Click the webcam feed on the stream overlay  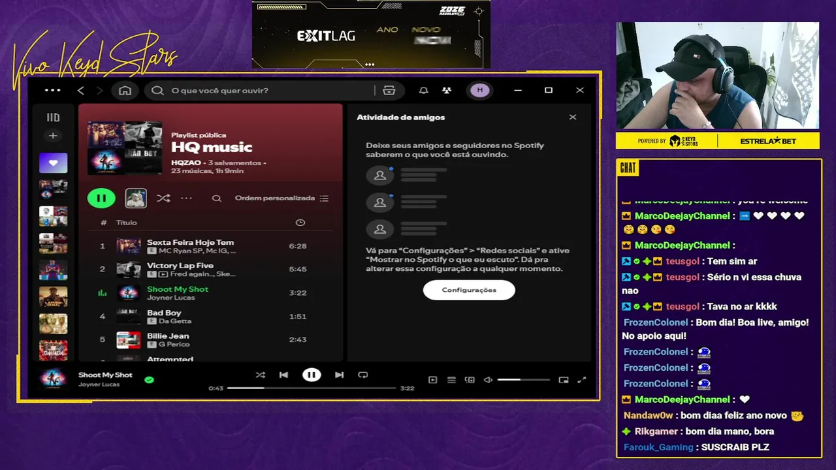coord(717,76)
